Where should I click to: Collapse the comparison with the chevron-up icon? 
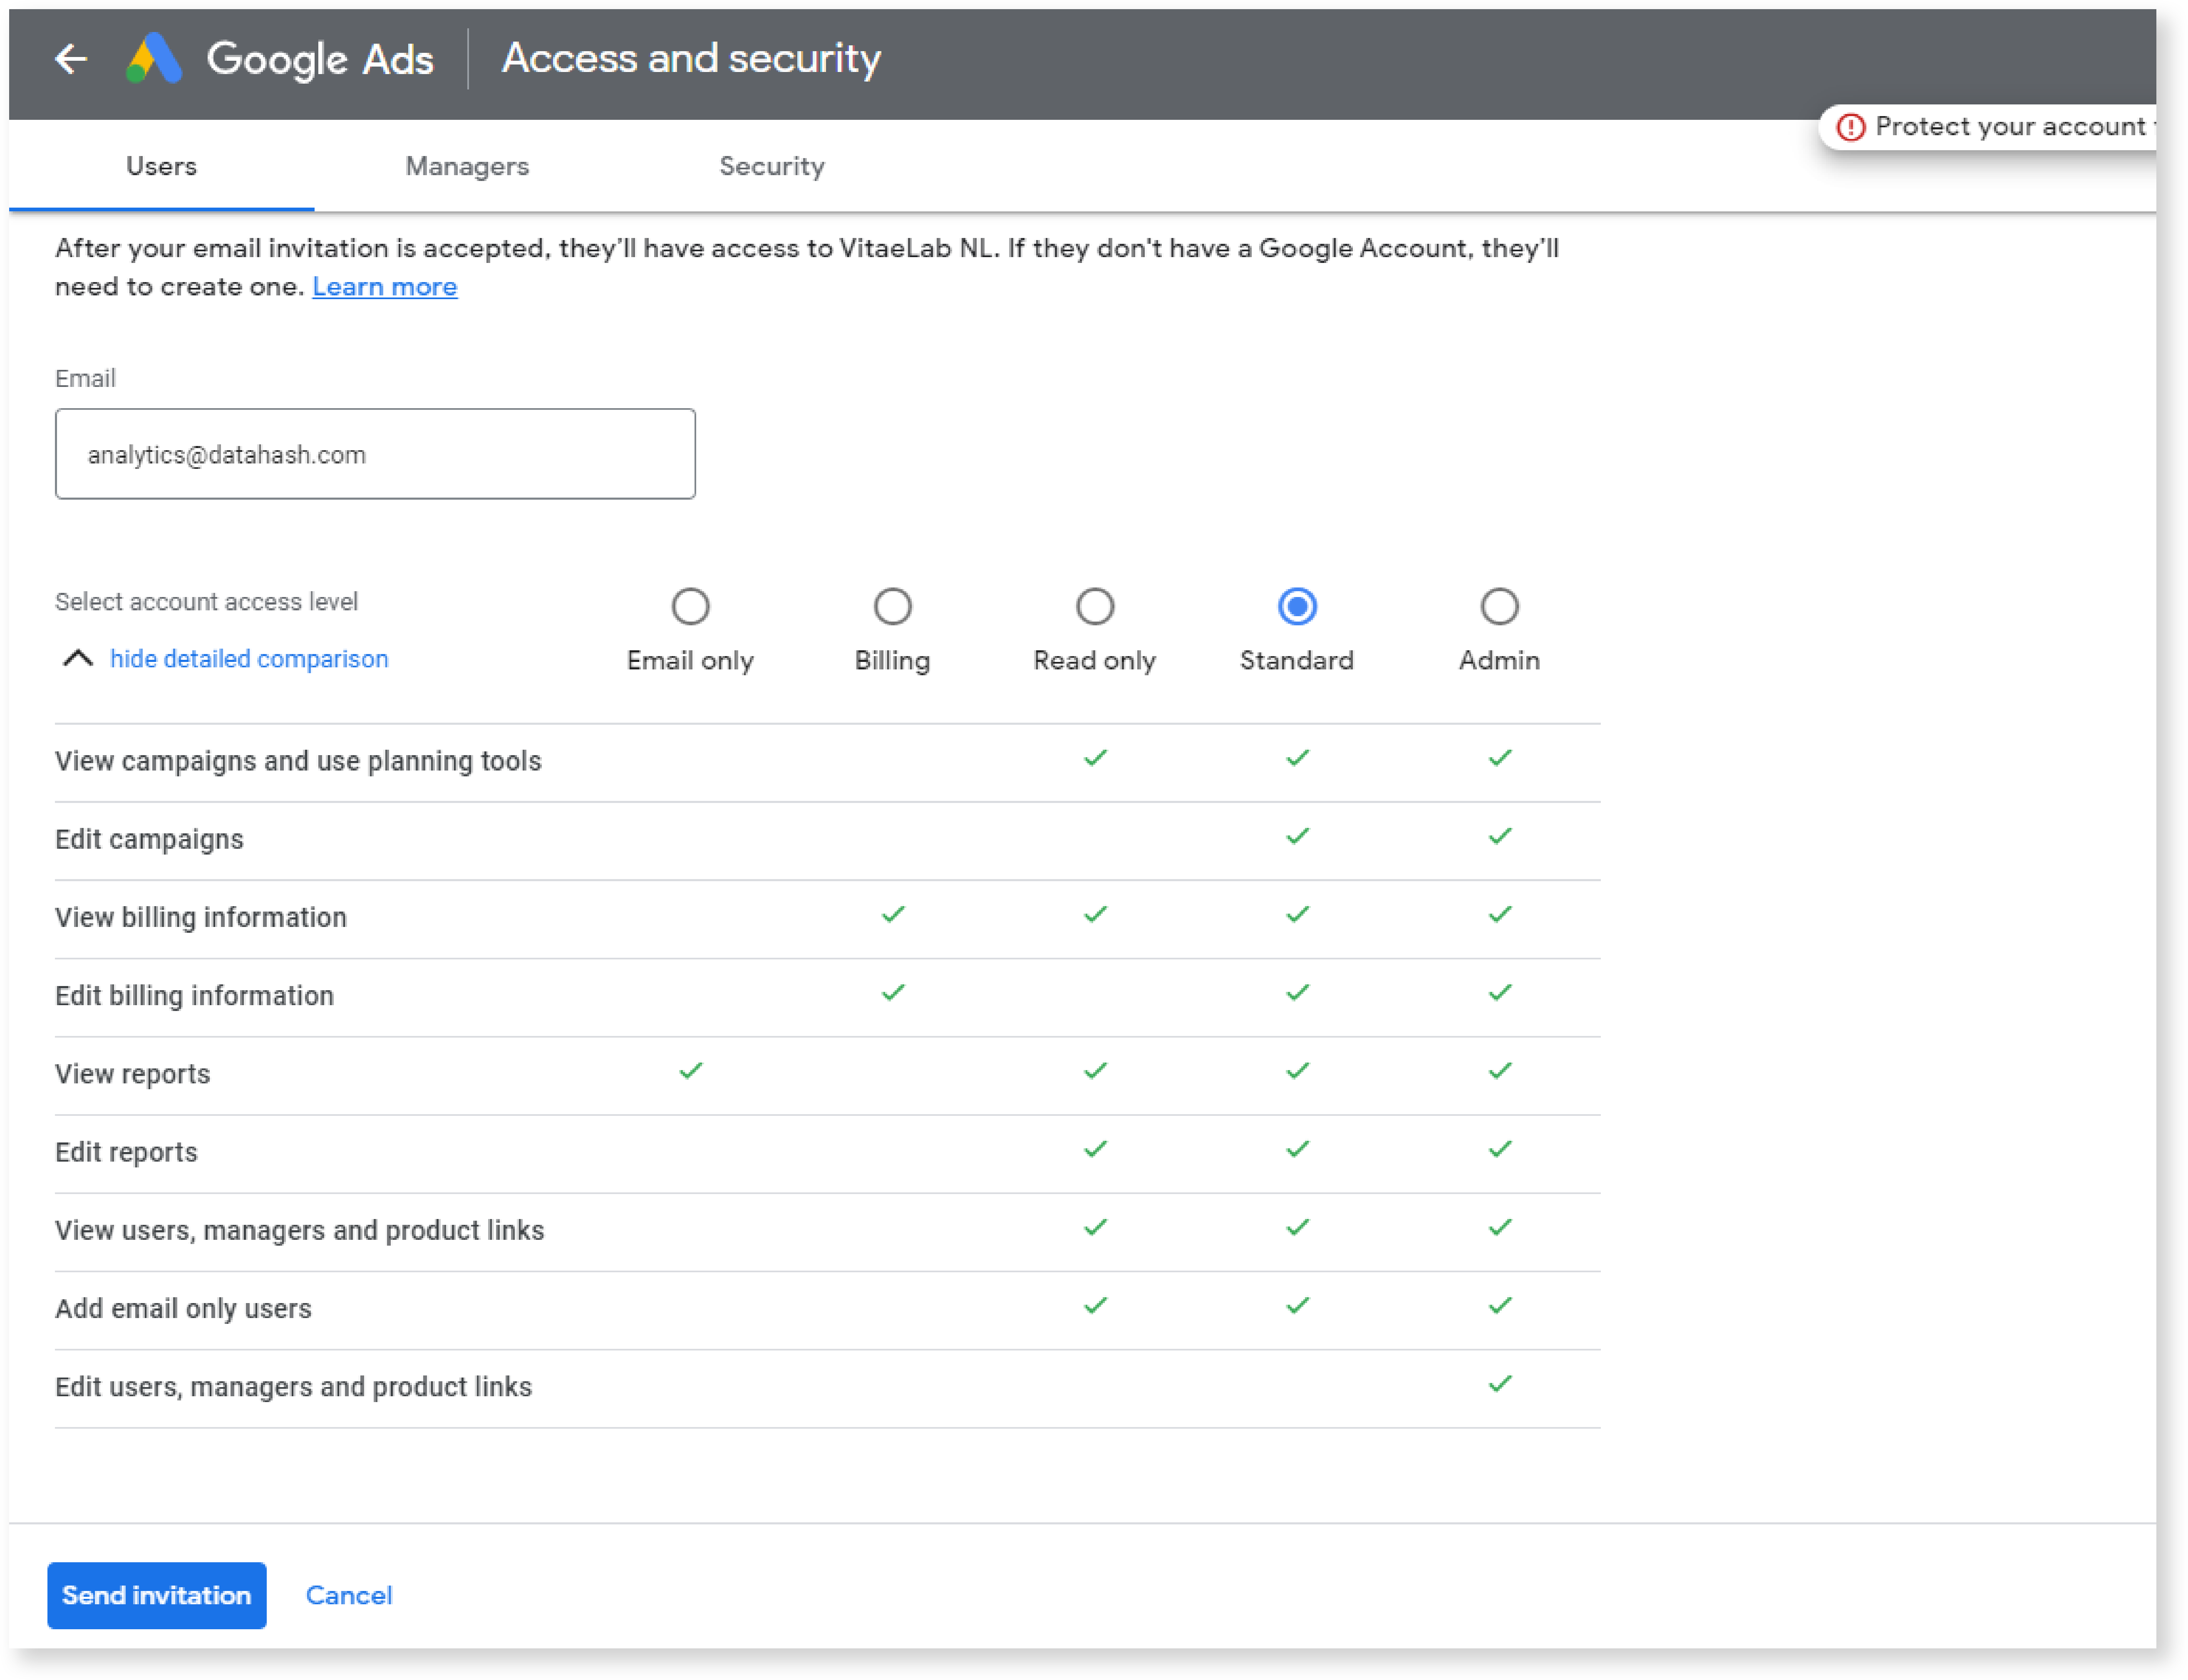coord(78,658)
